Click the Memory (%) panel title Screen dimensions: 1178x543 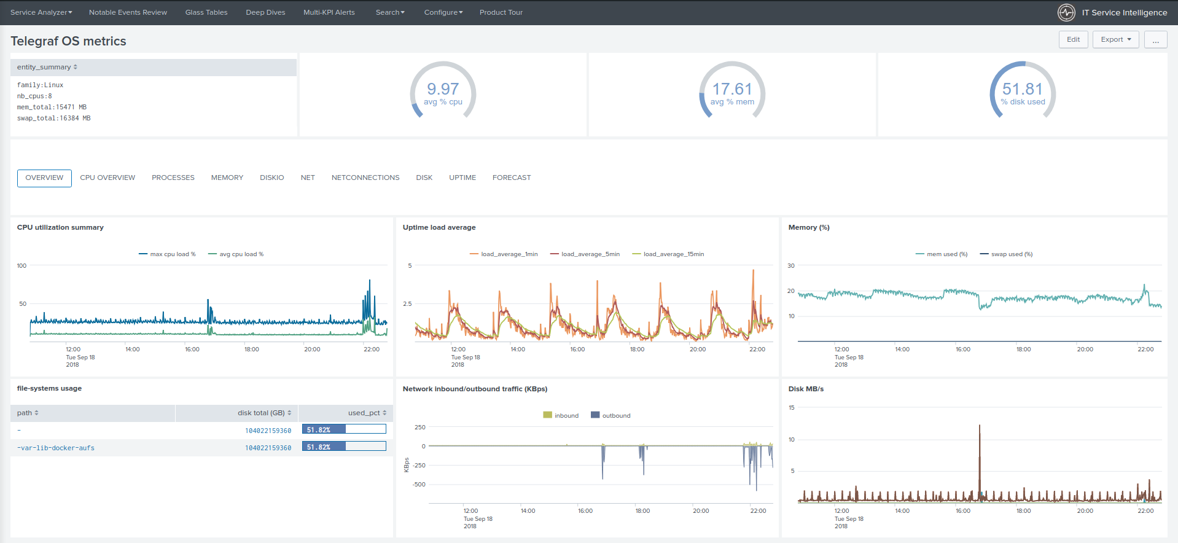(809, 227)
